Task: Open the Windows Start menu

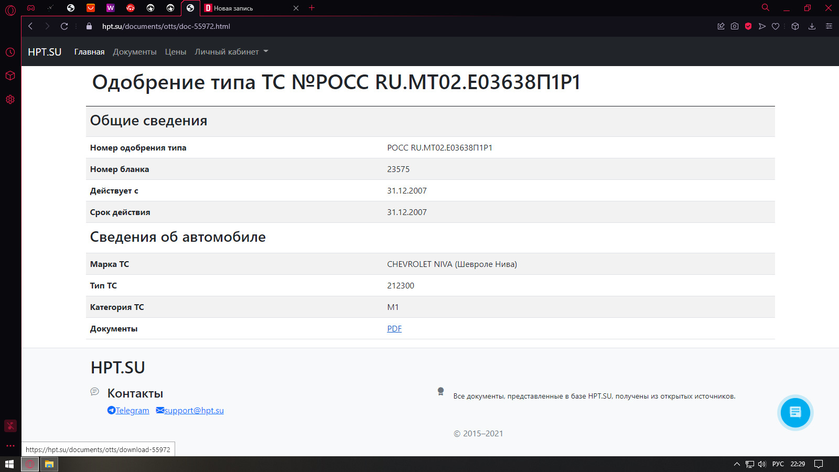Action: tap(9, 464)
